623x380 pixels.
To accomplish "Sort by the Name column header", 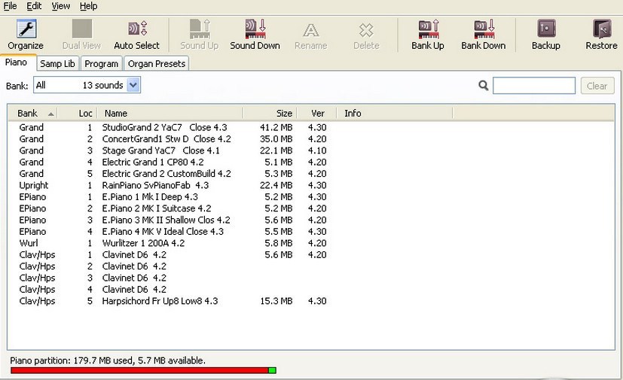I will click(x=170, y=114).
